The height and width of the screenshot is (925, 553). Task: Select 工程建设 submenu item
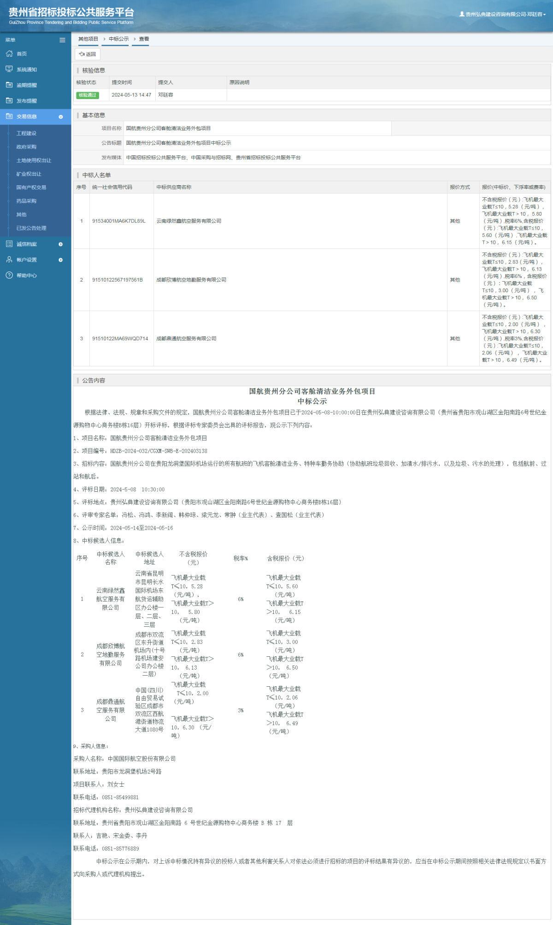coord(26,133)
